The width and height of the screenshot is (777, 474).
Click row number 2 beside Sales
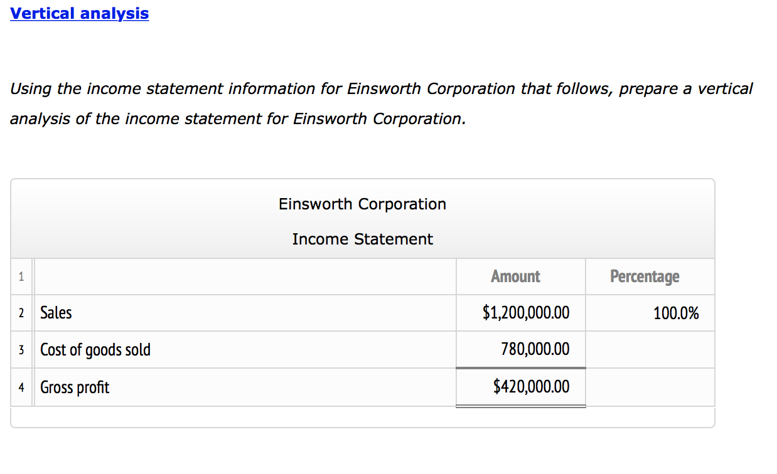[x=21, y=313]
